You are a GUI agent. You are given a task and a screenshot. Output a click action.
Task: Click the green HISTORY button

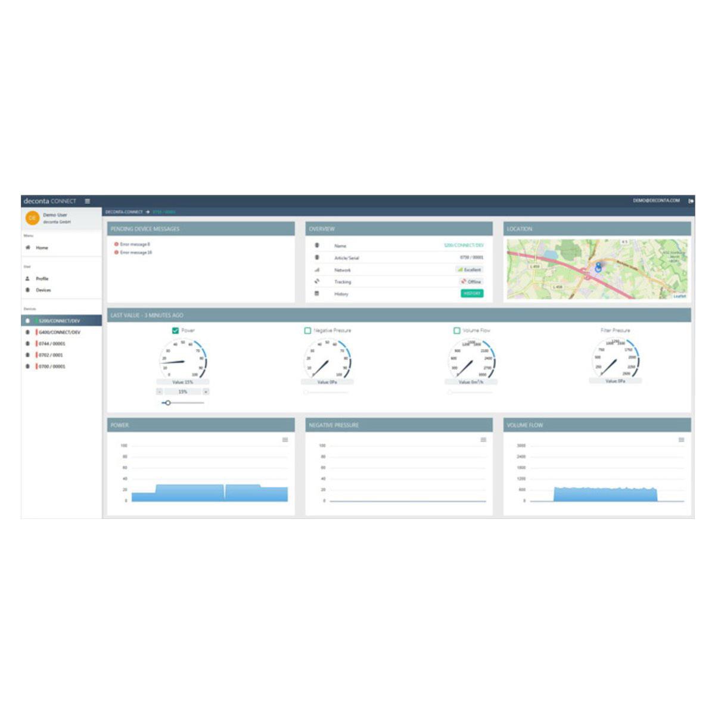(x=472, y=293)
